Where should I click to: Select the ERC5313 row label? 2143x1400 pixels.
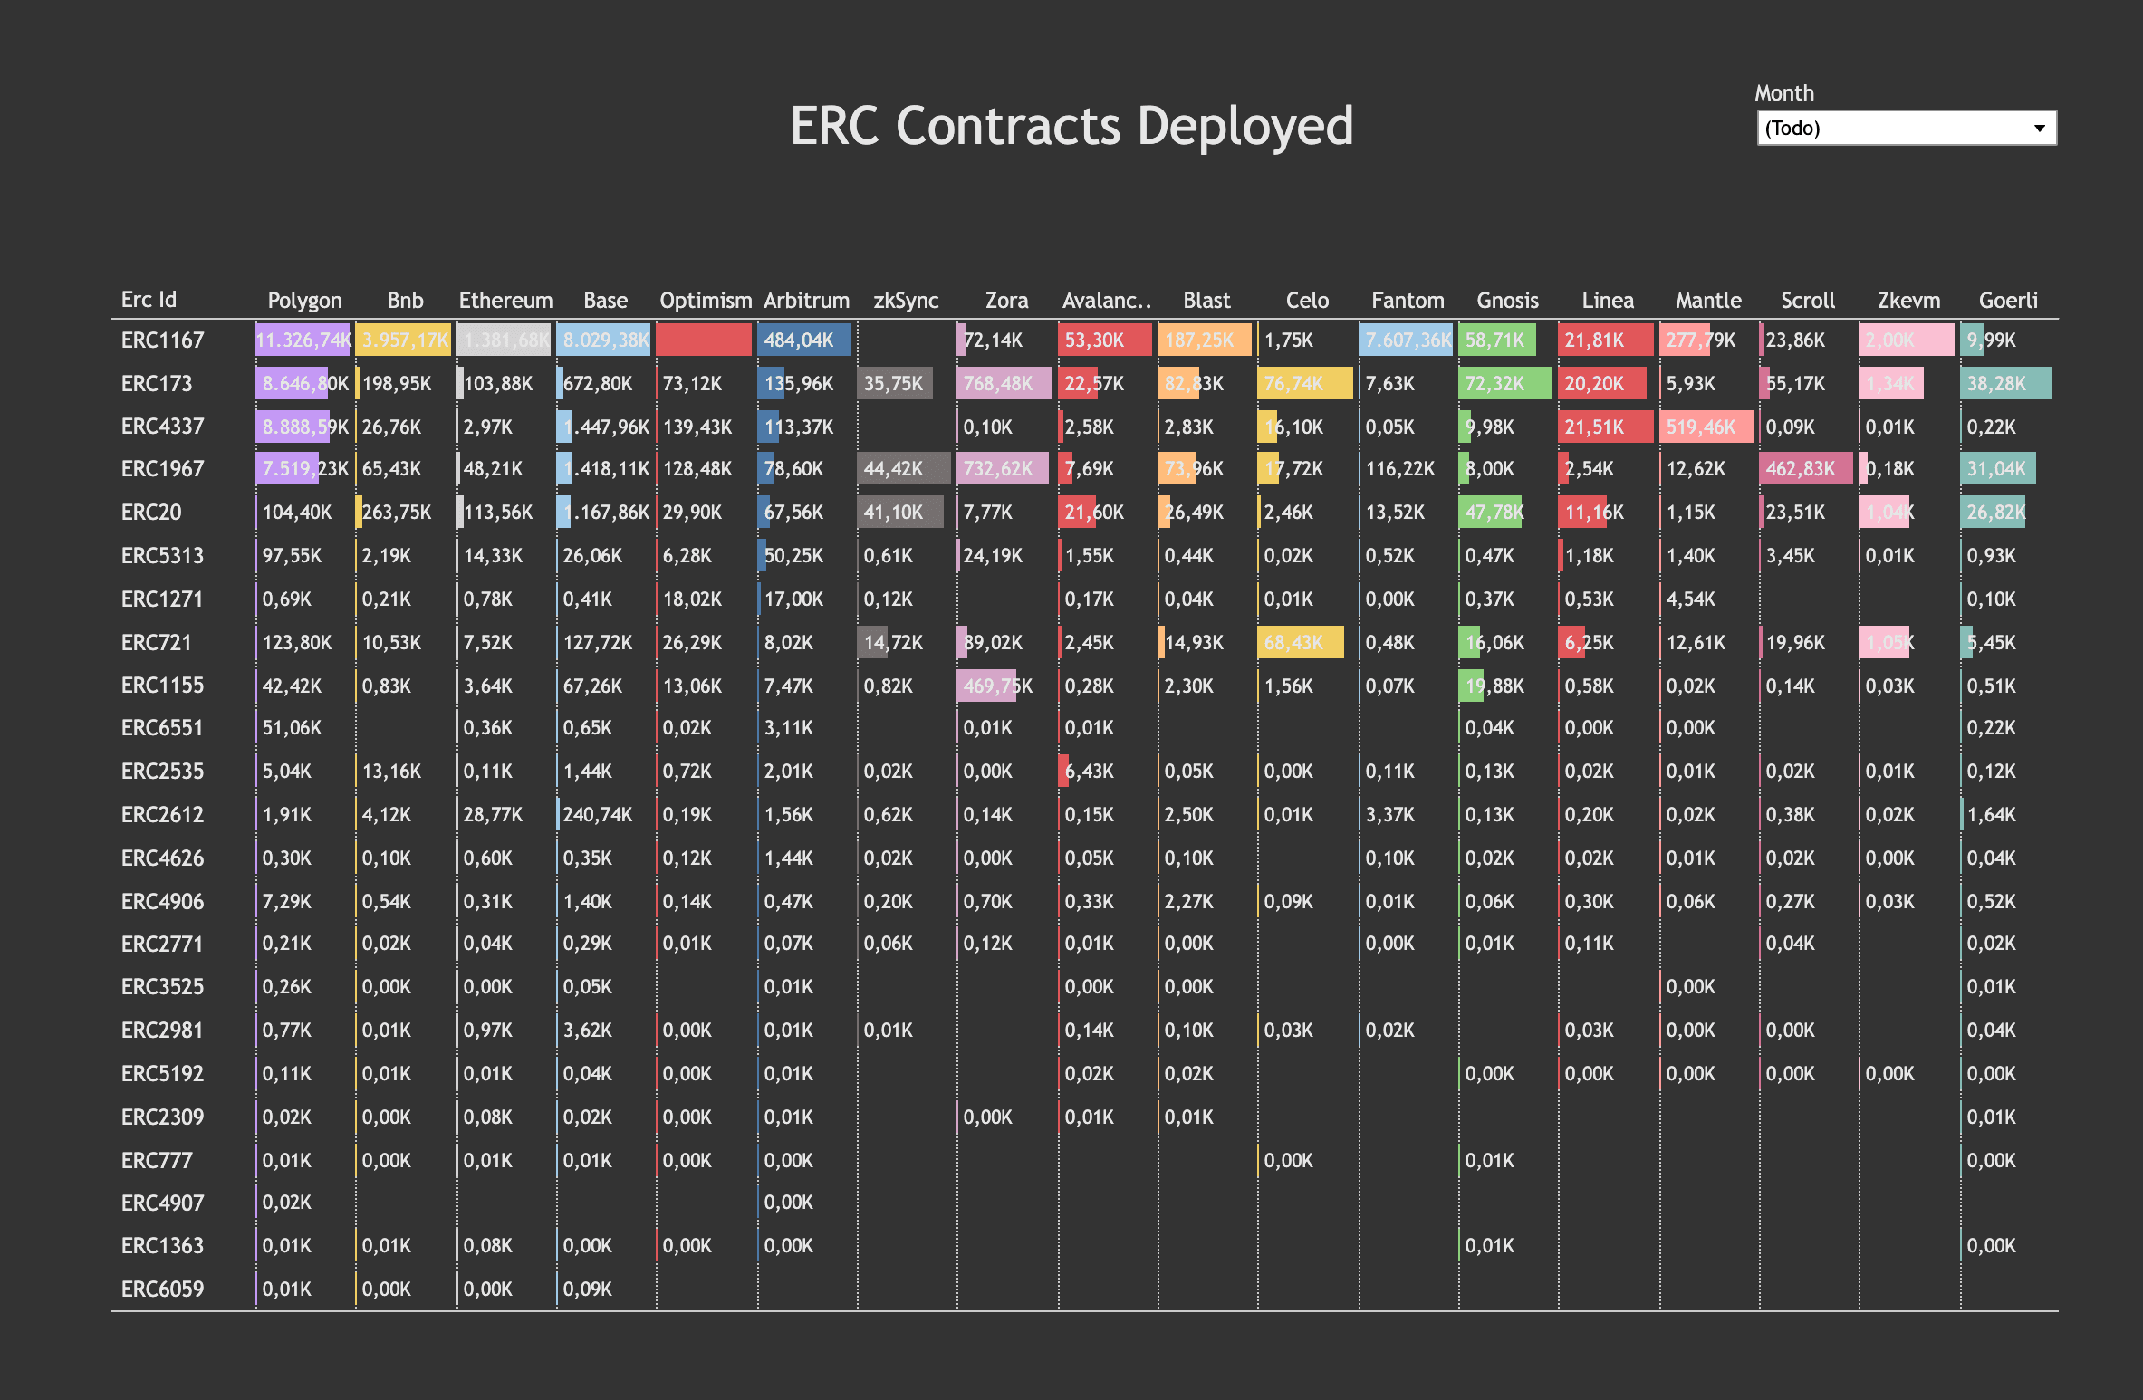coord(163,556)
